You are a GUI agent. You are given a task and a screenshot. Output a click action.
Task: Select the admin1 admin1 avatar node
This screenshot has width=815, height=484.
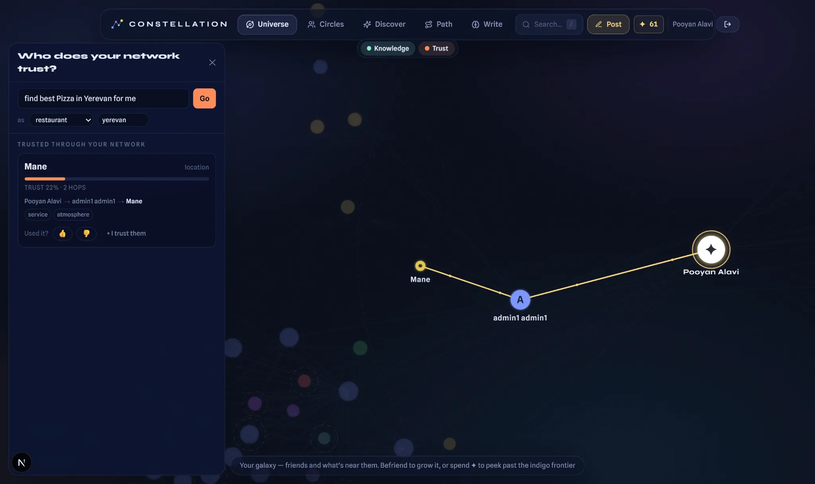click(520, 300)
